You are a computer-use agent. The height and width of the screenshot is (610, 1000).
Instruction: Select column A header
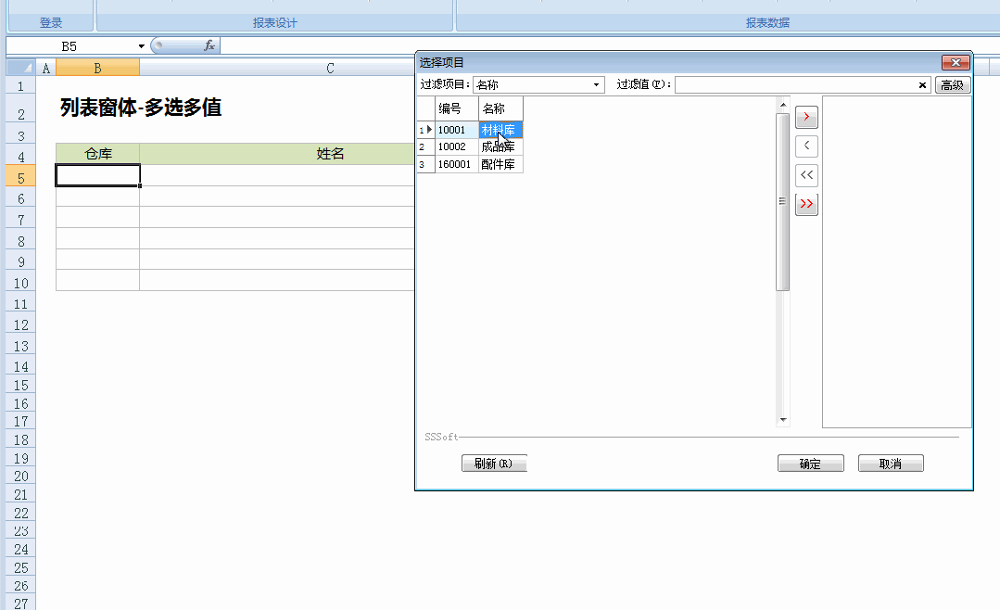(46, 68)
